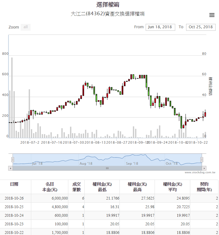Select the left navigator range handle
The height and width of the screenshot is (235, 219).
coord(12,160)
